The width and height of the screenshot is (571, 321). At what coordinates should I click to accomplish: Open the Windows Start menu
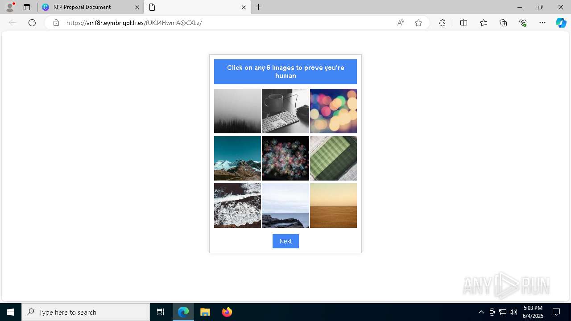pyautogui.click(x=11, y=312)
